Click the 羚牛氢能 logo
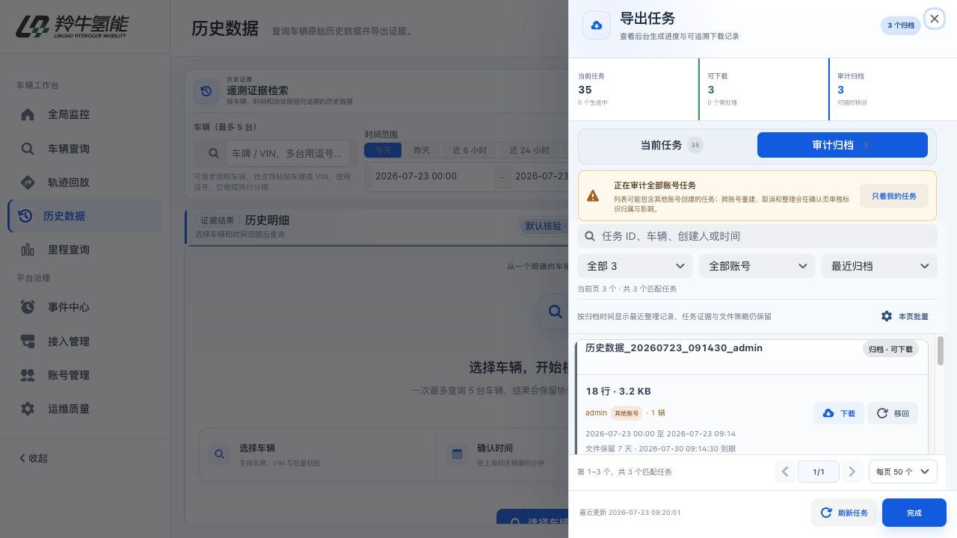 (72, 26)
